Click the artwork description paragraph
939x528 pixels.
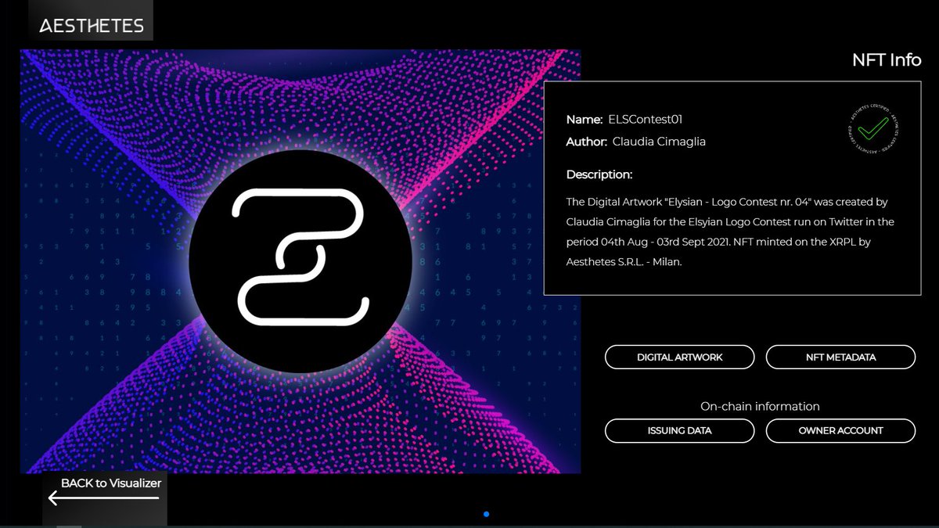[730, 232]
